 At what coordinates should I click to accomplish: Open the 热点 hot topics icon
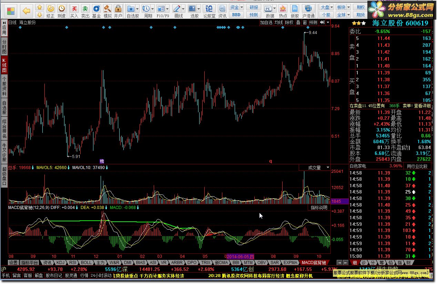(x=283, y=11)
